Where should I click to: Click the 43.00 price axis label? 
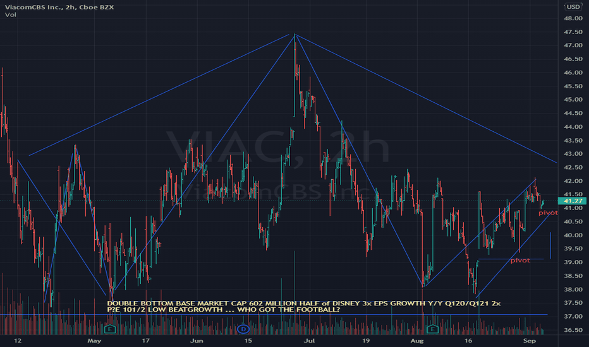pos(573,154)
